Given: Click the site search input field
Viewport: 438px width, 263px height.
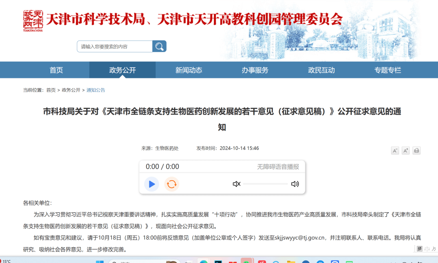Looking at the screenshot, I should pos(115,46).
